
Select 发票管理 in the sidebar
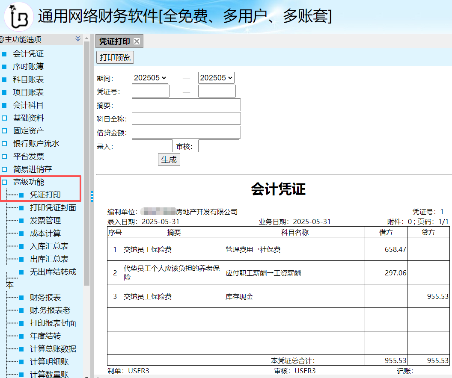(x=45, y=221)
